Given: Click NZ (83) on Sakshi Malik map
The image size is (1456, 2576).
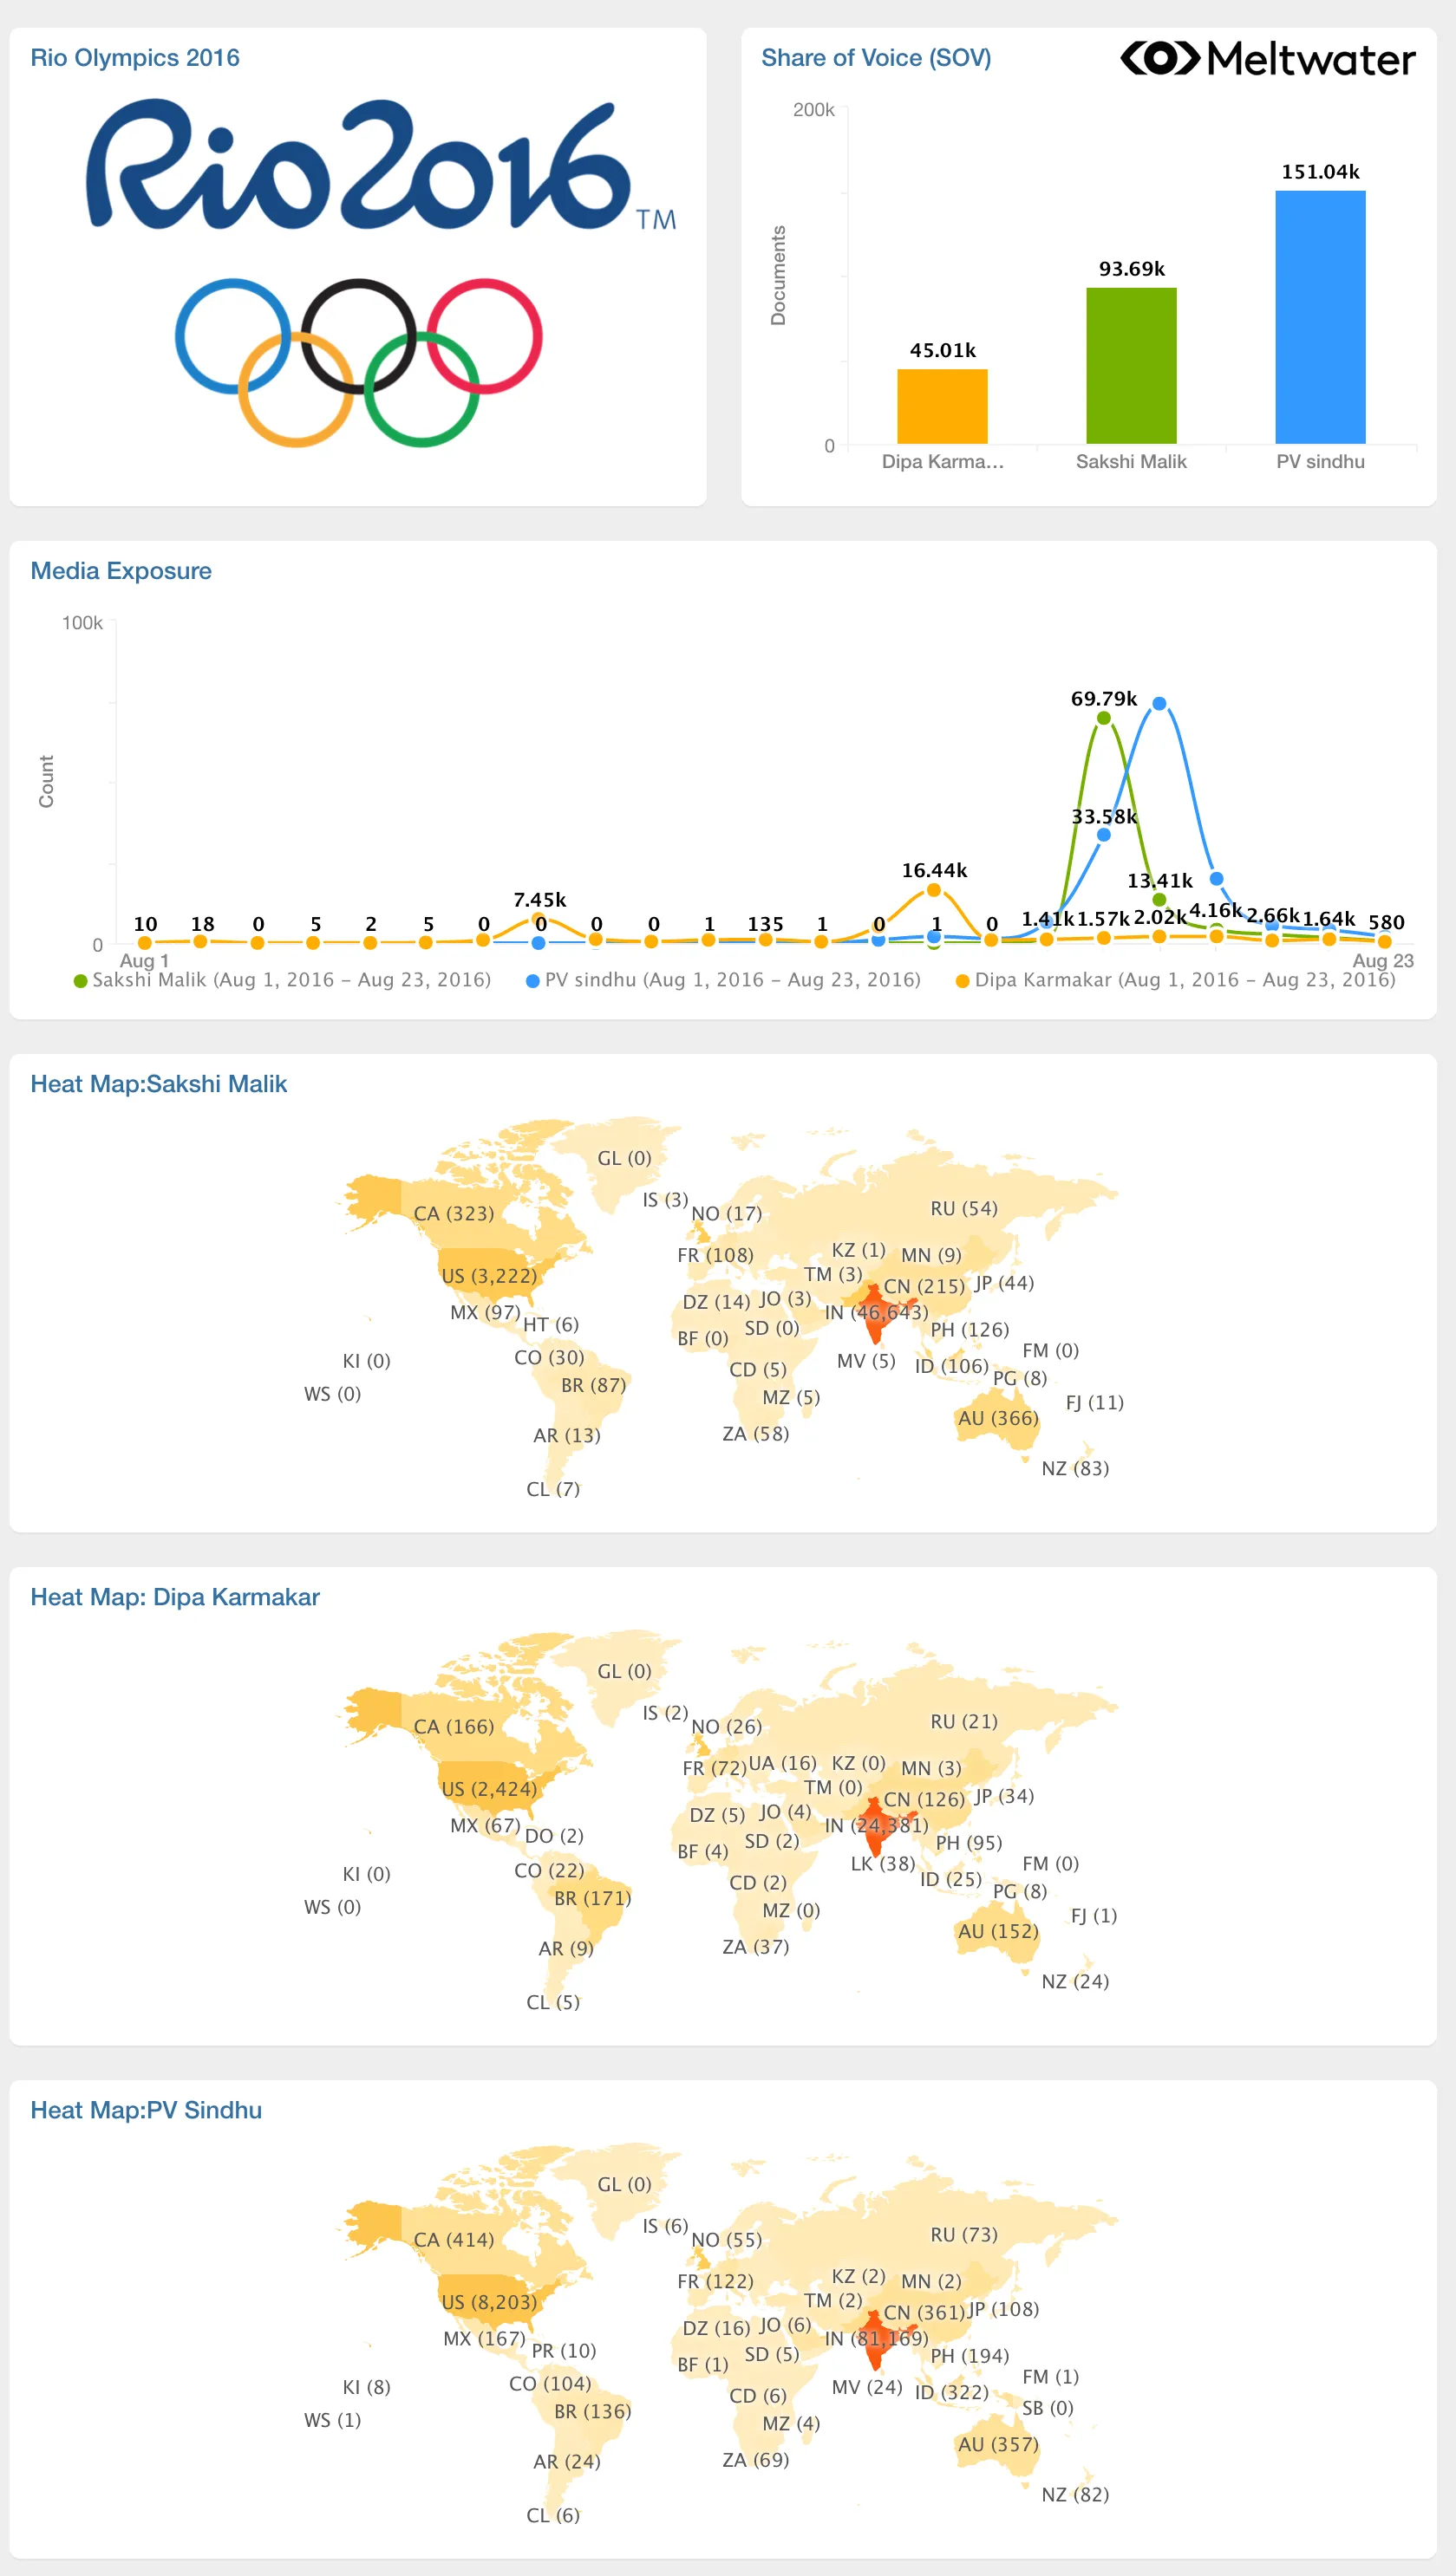Looking at the screenshot, I should point(1074,1468).
